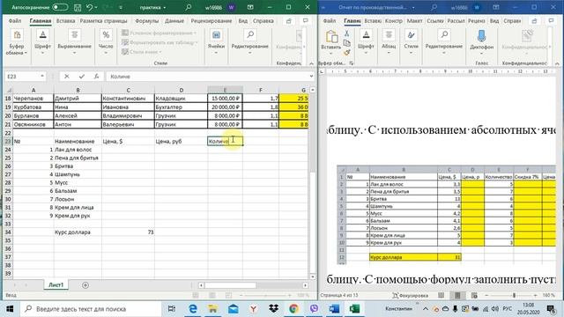Expand the Шрифт group in Word
The width and height of the screenshot is (564, 317).
coord(366,43)
